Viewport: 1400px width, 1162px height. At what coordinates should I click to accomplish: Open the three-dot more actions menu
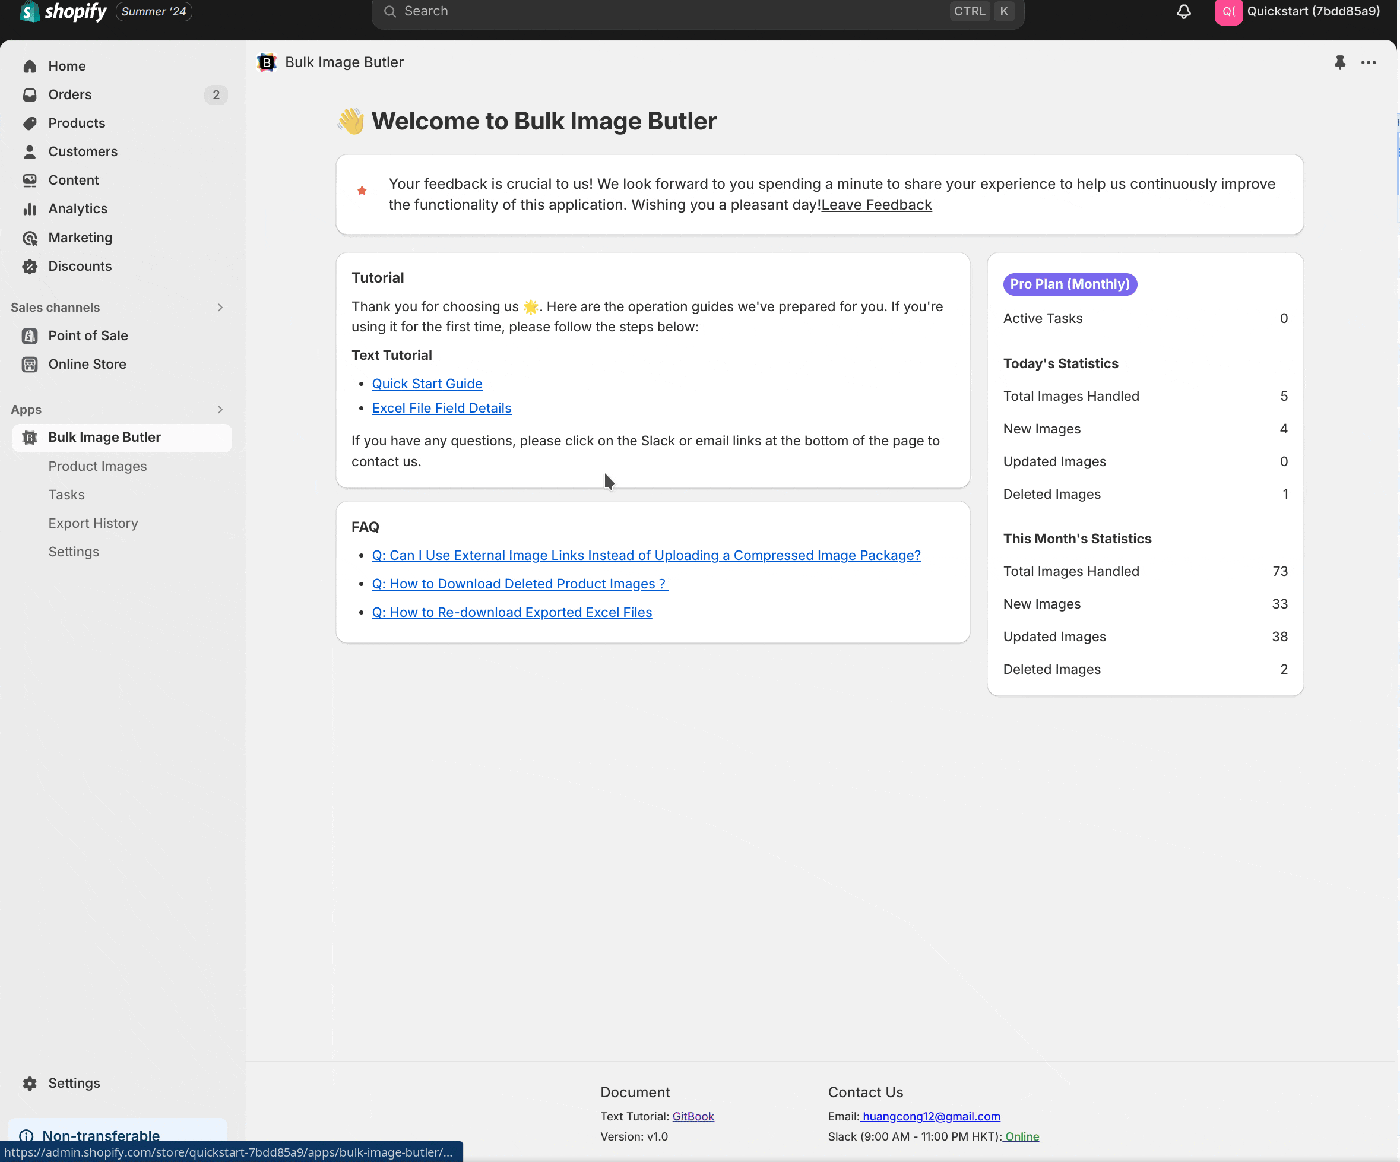pyautogui.click(x=1368, y=62)
